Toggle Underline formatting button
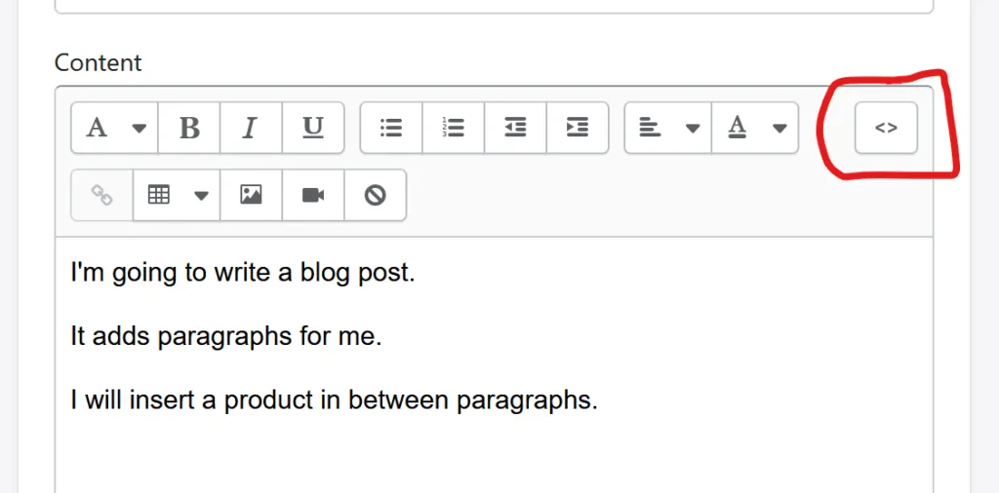999x493 pixels. click(312, 128)
